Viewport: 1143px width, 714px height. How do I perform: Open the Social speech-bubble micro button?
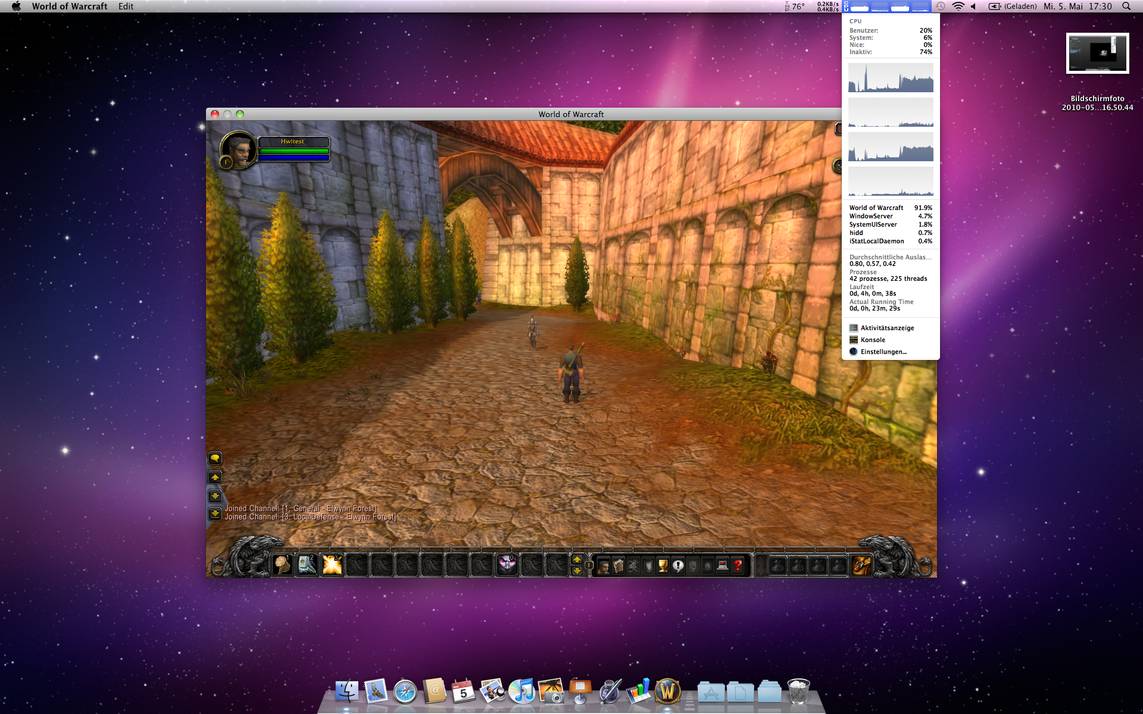point(678,565)
